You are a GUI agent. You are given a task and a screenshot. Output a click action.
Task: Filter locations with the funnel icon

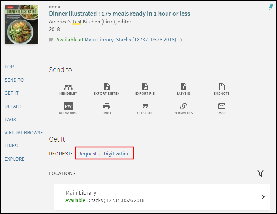pyautogui.click(x=261, y=173)
